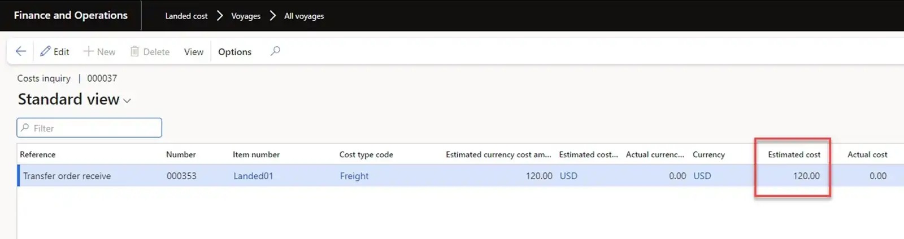Open the Landed01 item link
The height and width of the screenshot is (239, 904).
(253, 176)
